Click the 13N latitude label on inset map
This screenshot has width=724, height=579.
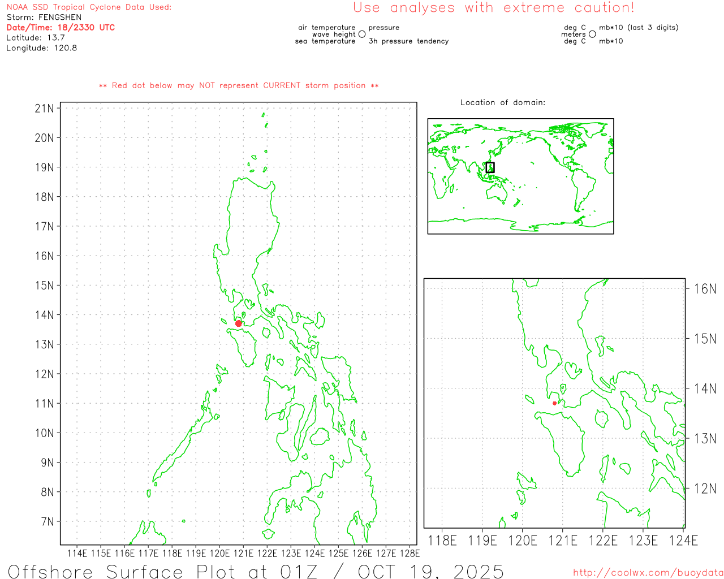[705, 439]
